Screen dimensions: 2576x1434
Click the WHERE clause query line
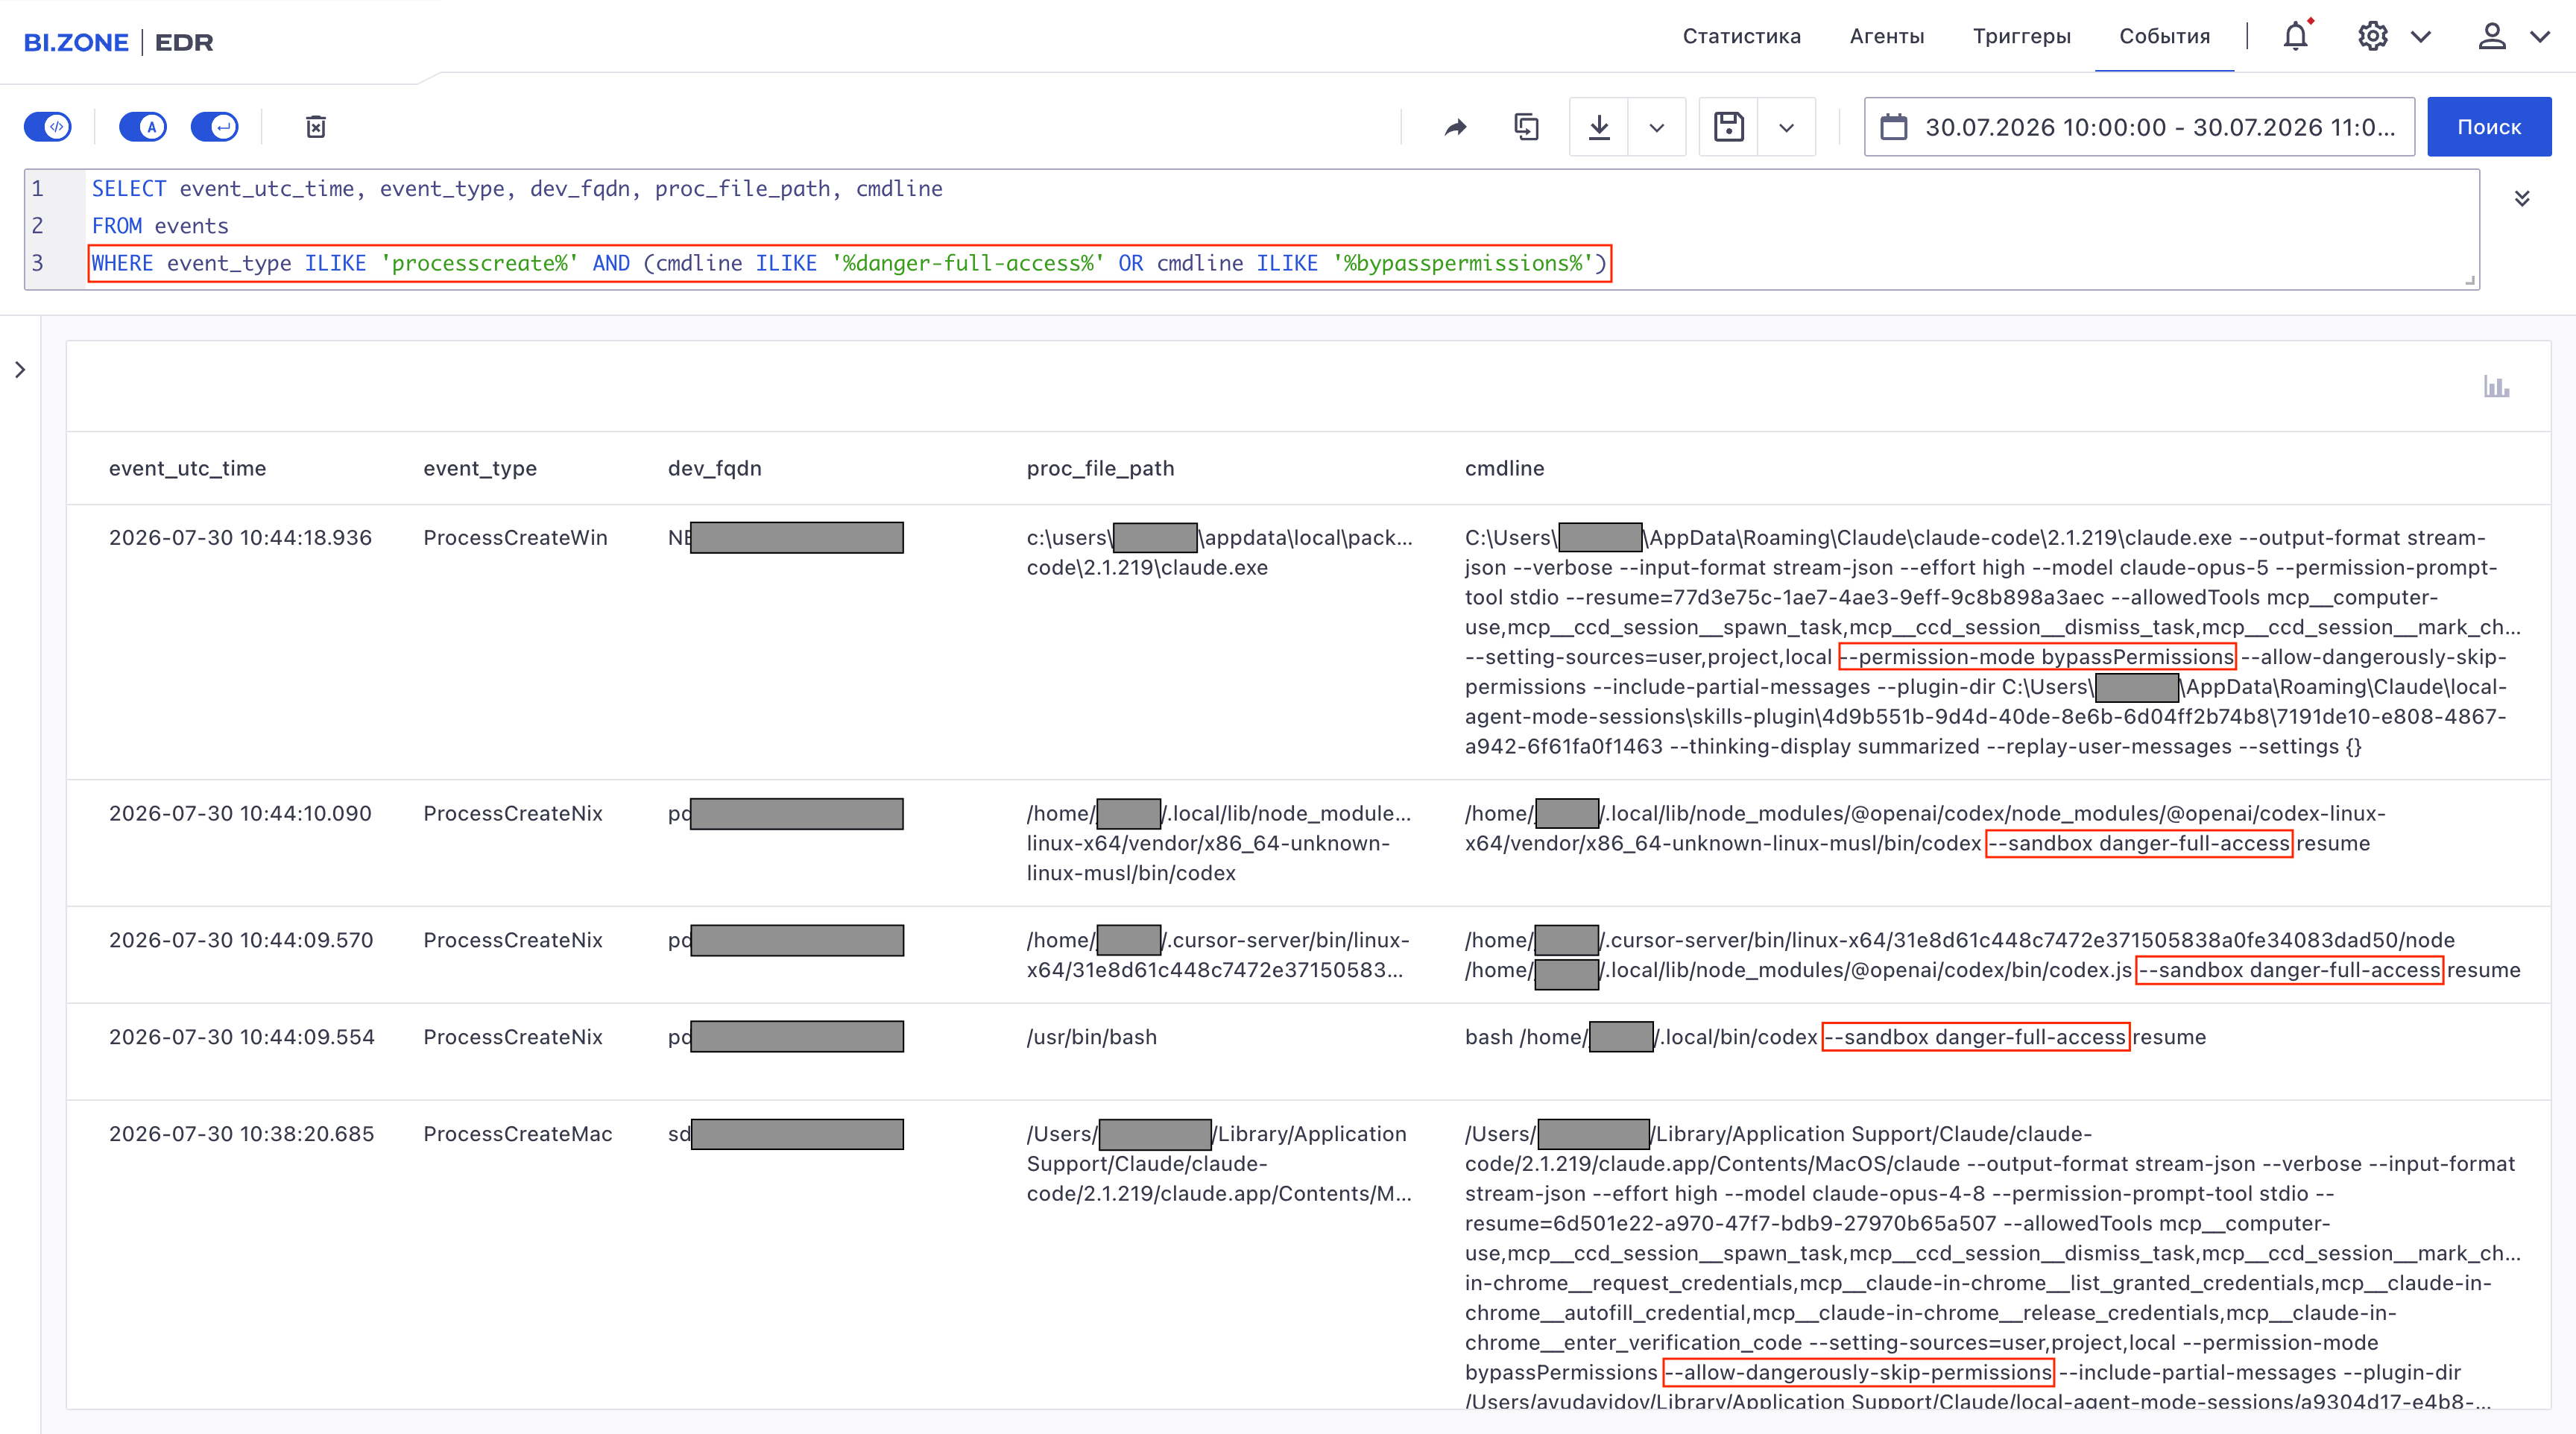(849, 264)
